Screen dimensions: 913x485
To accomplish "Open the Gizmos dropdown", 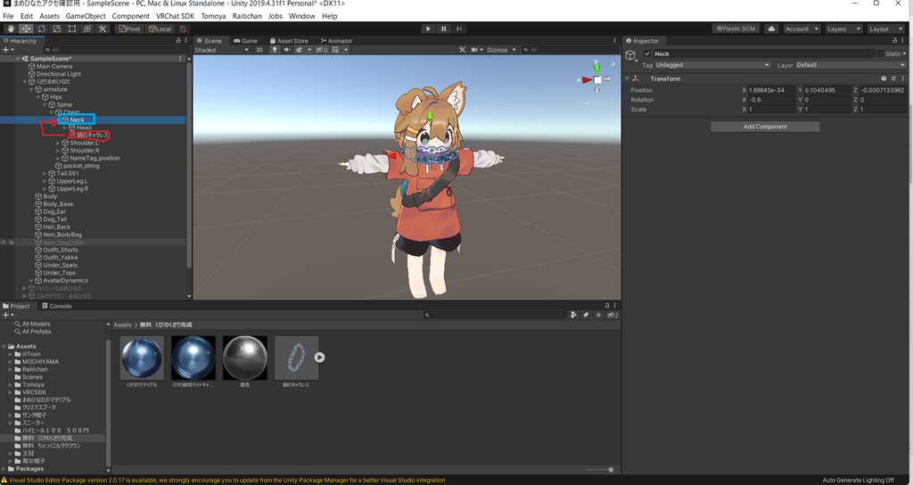I will tap(501, 50).
